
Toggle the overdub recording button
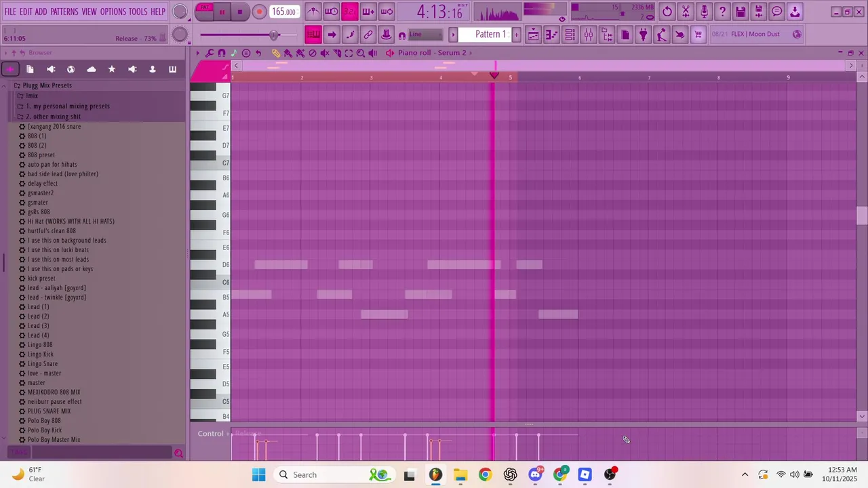368,11
